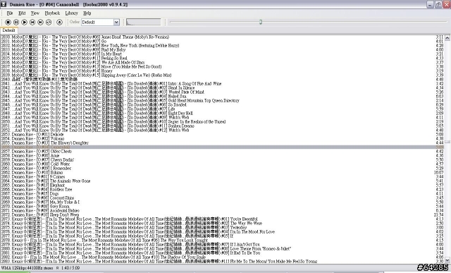Select track Stand In Silence

click(222, 88)
